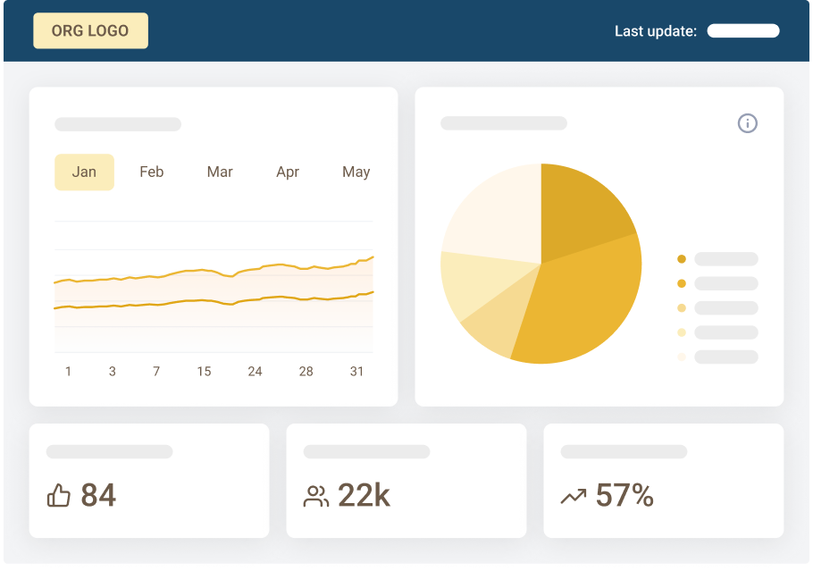Click the last legend color dot
This screenshot has width=813, height=571.
(682, 357)
